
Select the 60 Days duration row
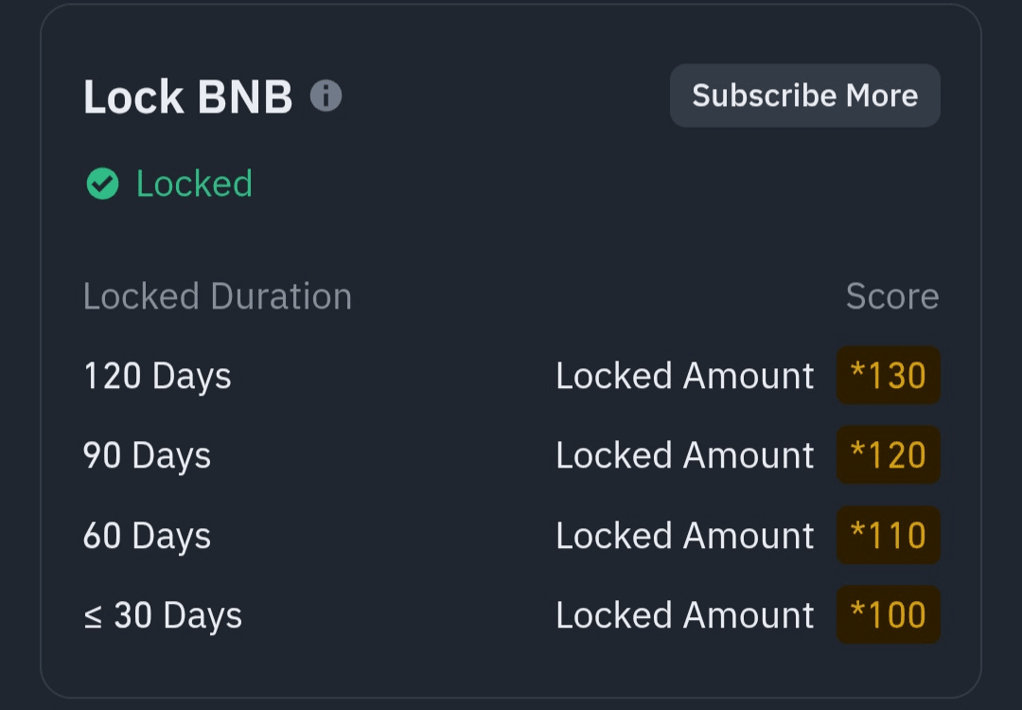[147, 536]
